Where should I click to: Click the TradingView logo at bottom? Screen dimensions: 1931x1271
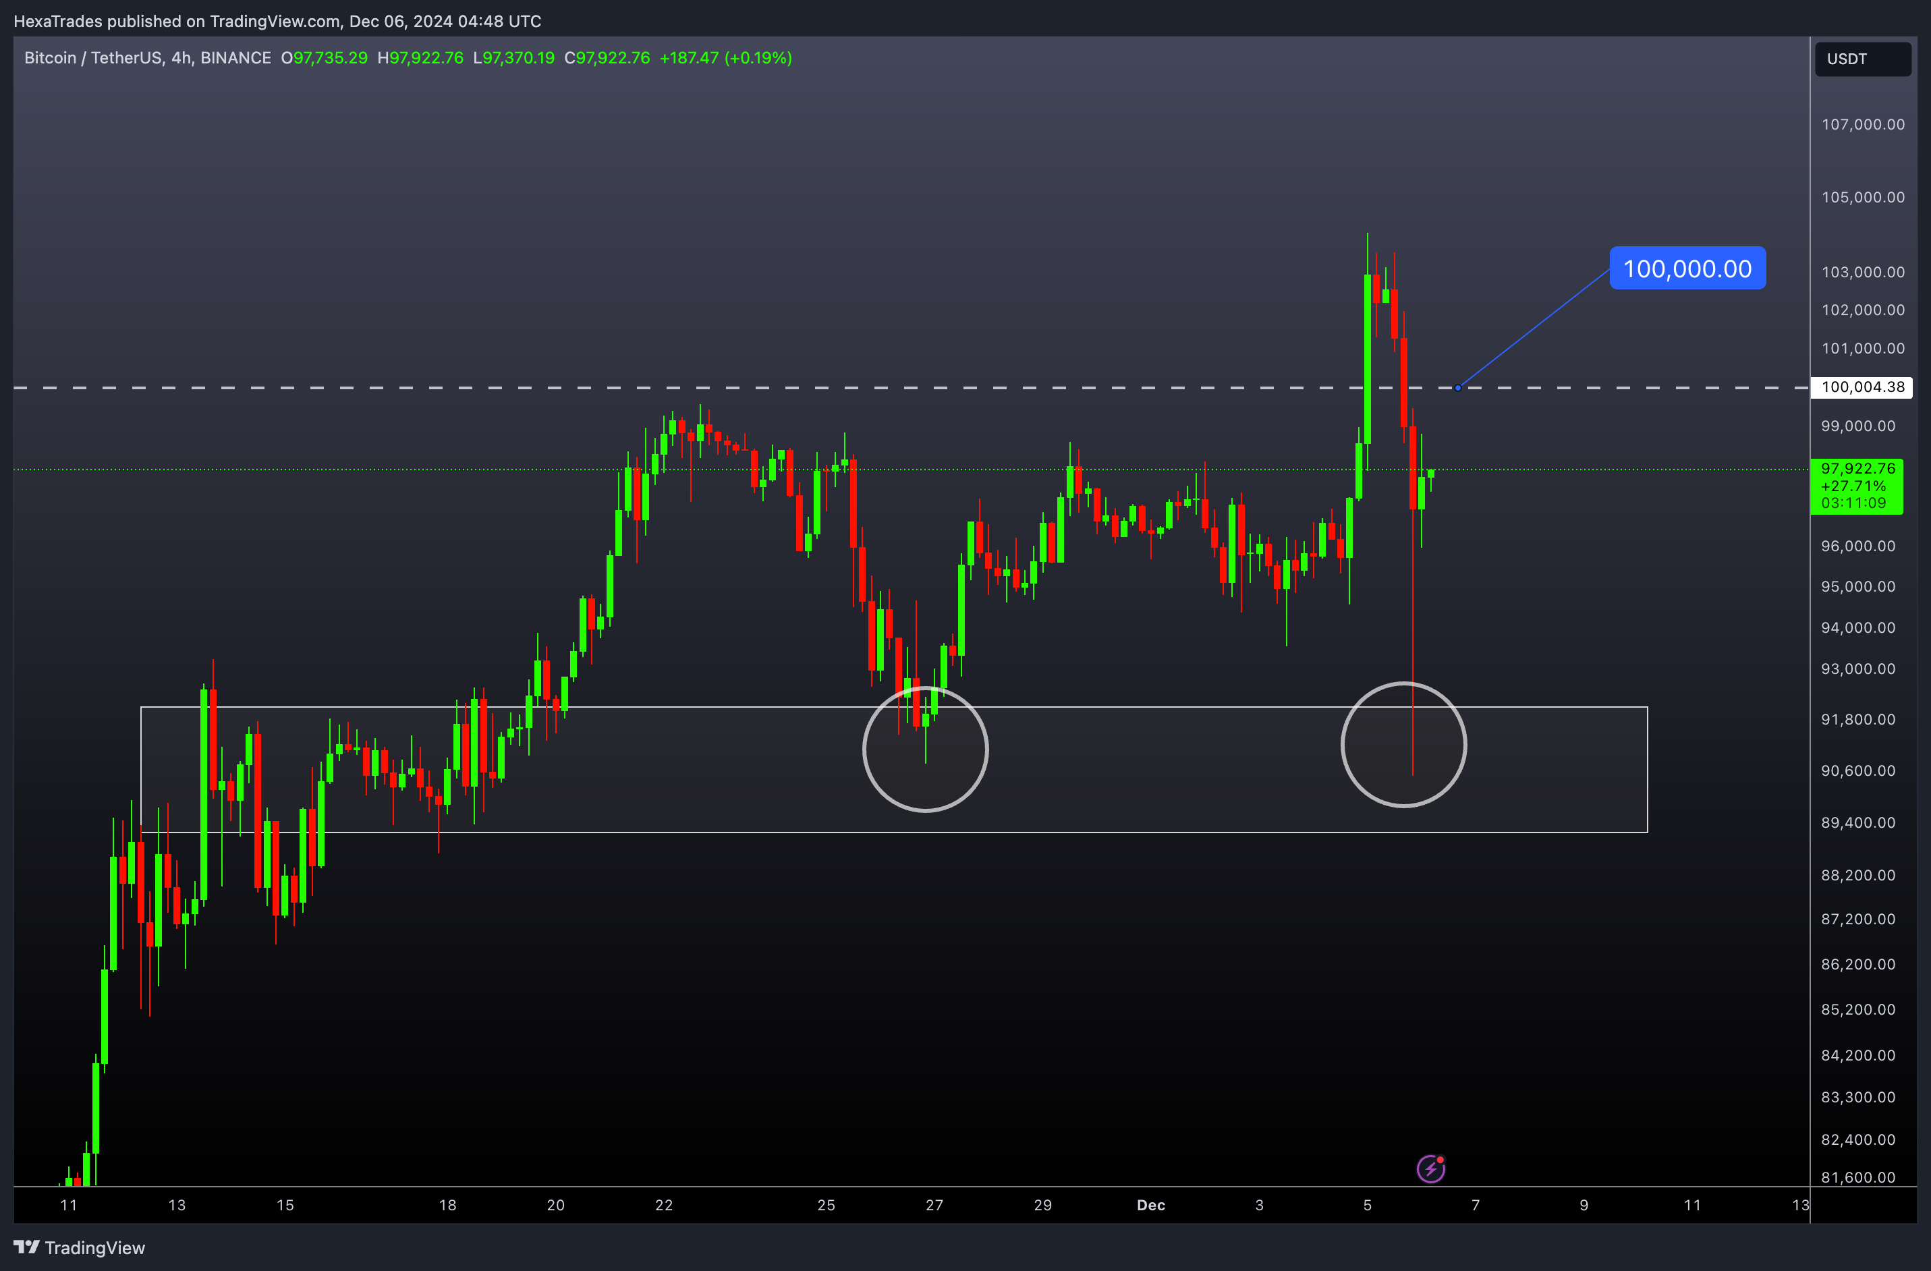point(80,1247)
